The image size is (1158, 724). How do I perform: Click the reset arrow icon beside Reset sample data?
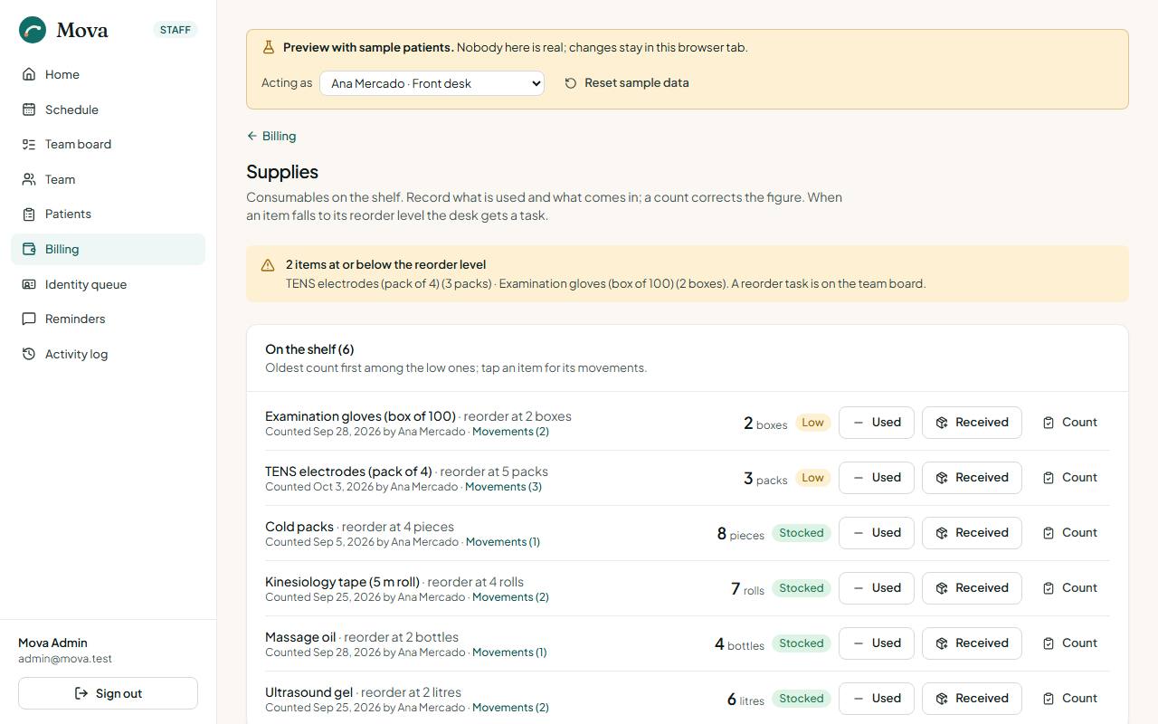coord(571,83)
